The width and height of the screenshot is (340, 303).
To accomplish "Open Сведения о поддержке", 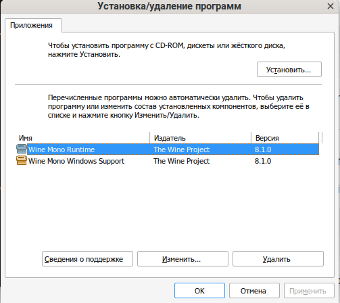I will [87, 259].
